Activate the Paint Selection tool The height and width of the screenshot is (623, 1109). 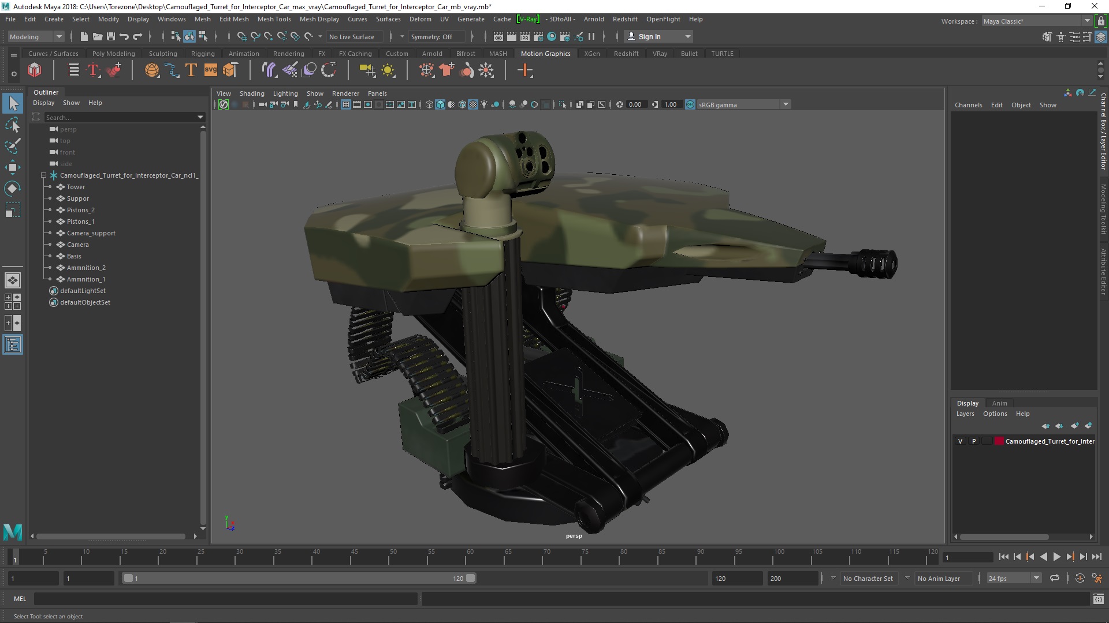click(13, 146)
